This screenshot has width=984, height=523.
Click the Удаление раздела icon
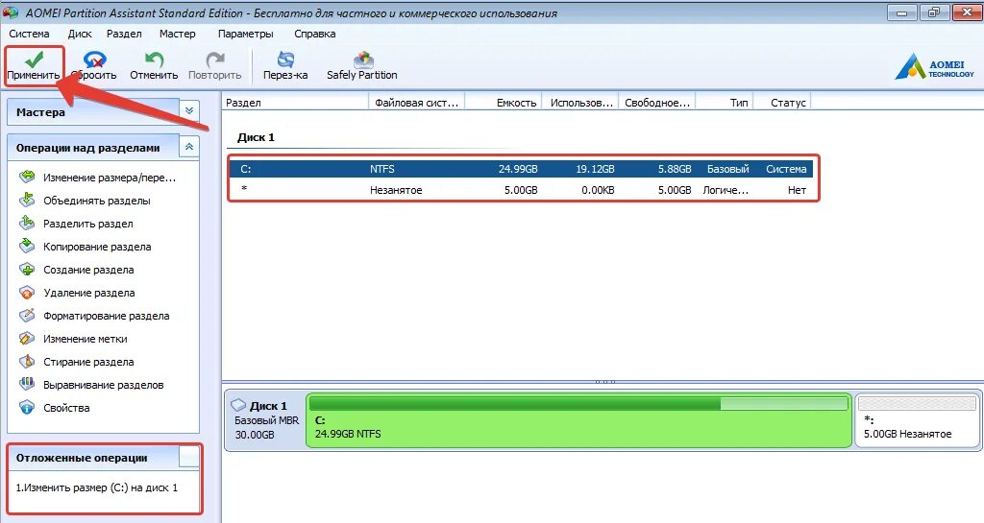pyautogui.click(x=27, y=293)
